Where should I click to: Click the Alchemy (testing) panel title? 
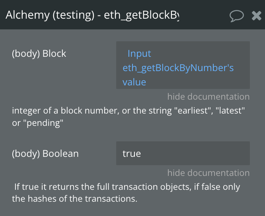92,15
